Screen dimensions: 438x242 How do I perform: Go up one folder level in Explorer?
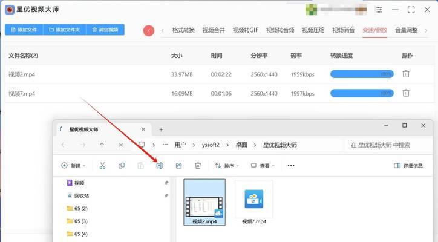(x=102, y=145)
